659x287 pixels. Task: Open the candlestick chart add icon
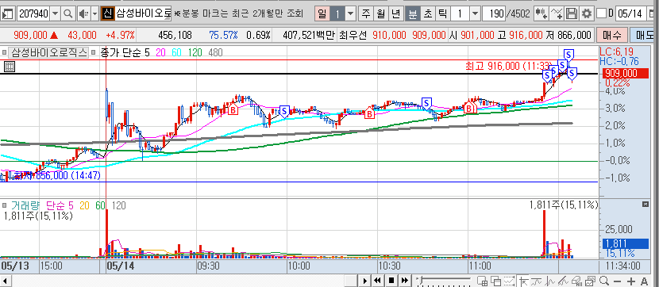[x=541, y=13]
